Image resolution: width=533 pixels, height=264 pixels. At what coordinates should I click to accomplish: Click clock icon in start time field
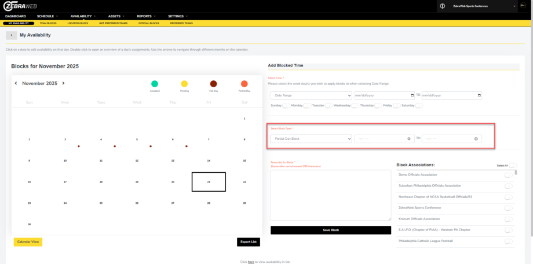[x=410, y=139]
